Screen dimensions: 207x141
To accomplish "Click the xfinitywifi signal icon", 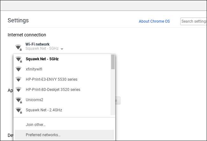I will tap(18, 69).
